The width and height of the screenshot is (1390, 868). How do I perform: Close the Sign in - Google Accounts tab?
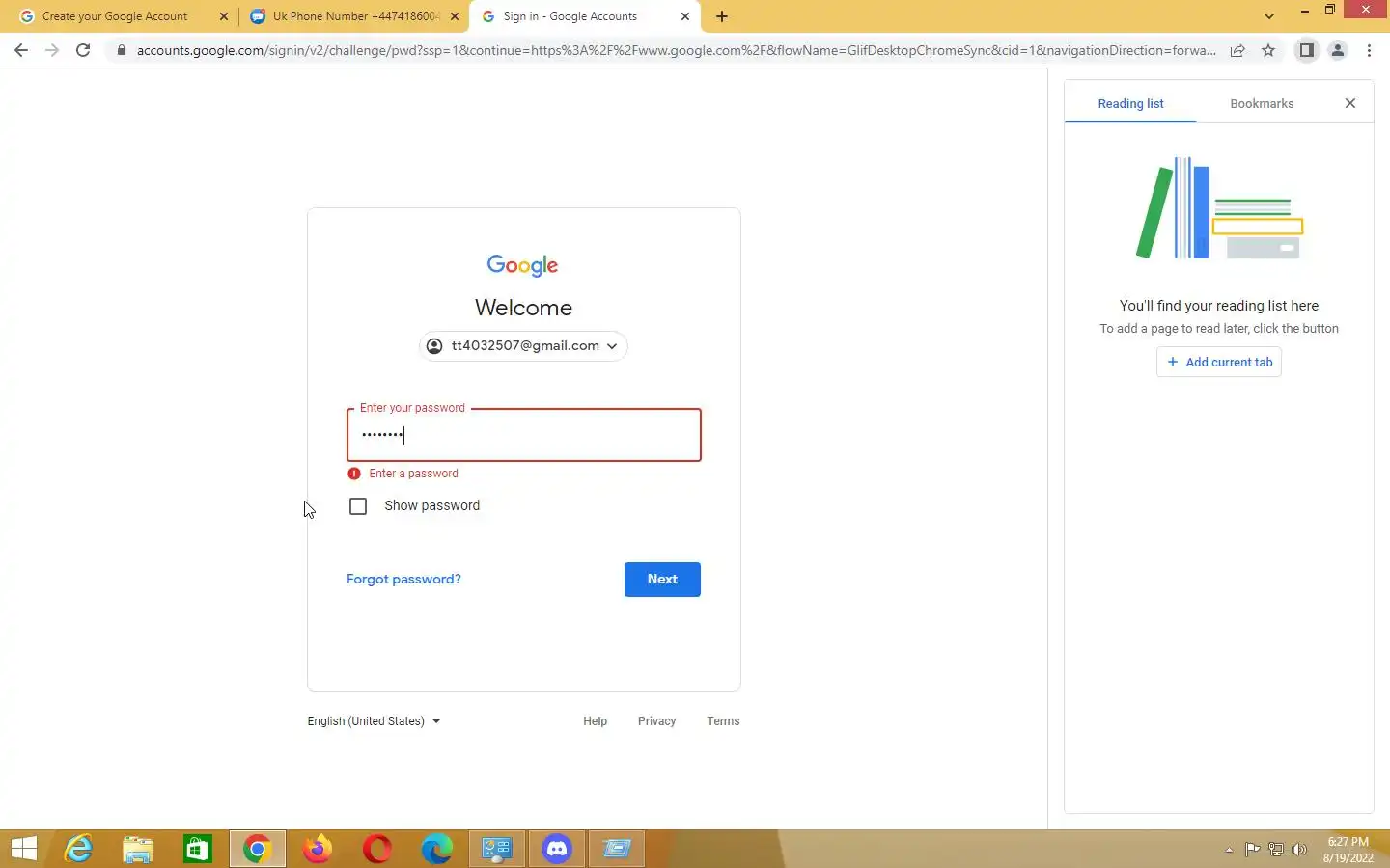(x=685, y=16)
